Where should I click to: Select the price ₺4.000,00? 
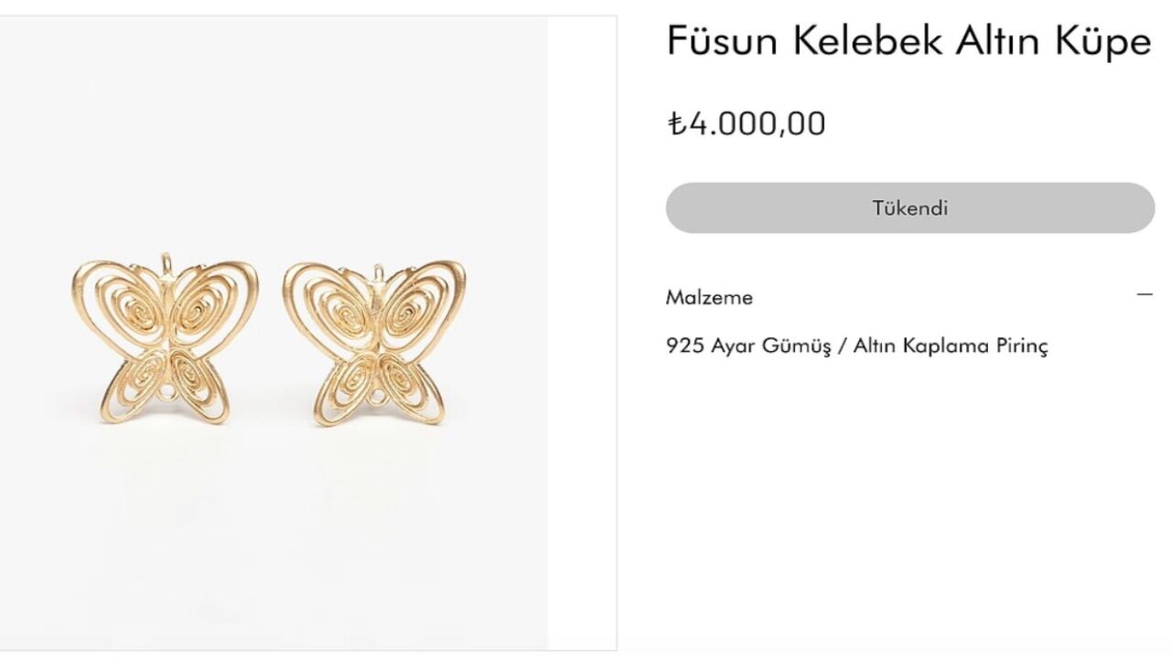[746, 122]
